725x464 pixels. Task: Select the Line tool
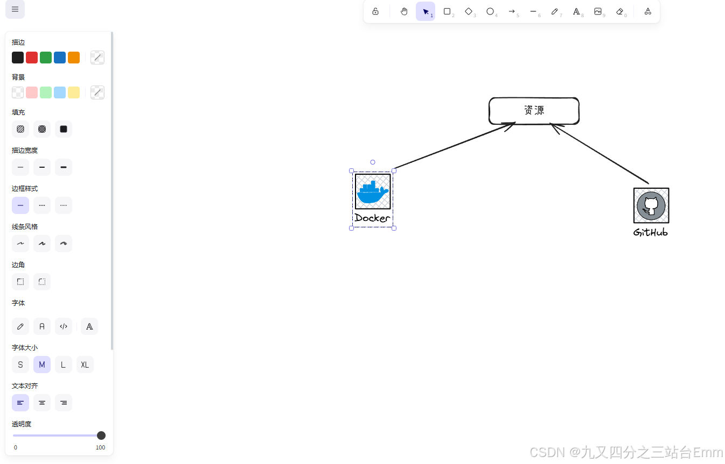click(533, 11)
